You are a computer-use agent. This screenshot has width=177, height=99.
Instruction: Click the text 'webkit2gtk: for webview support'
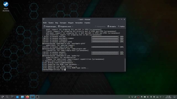[60, 45]
